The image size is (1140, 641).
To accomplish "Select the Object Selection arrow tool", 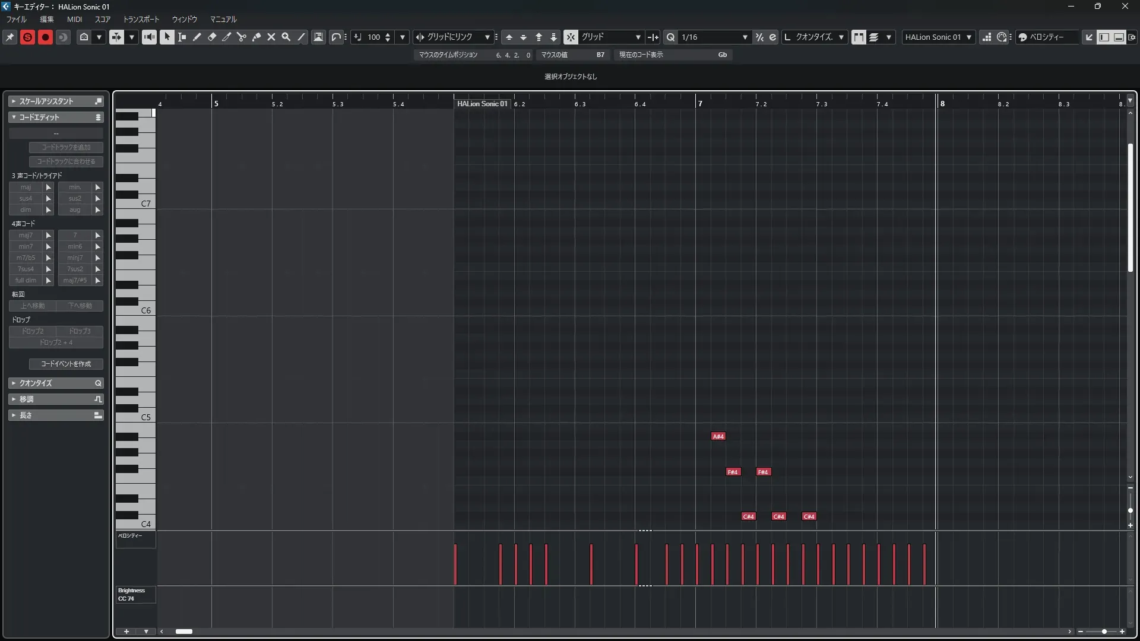I will point(167,37).
